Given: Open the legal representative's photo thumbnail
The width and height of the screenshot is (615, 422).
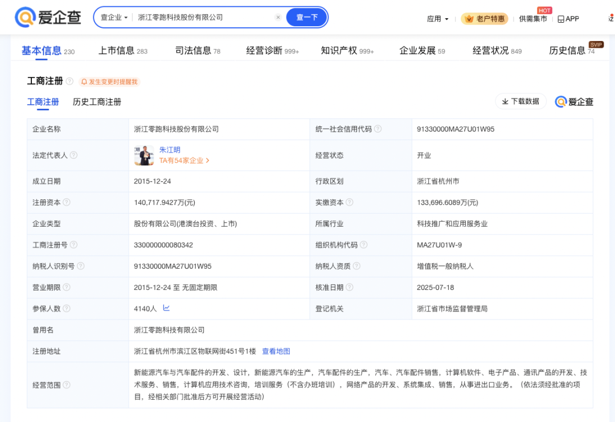Looking at the screenshot, I should (144, 155).
